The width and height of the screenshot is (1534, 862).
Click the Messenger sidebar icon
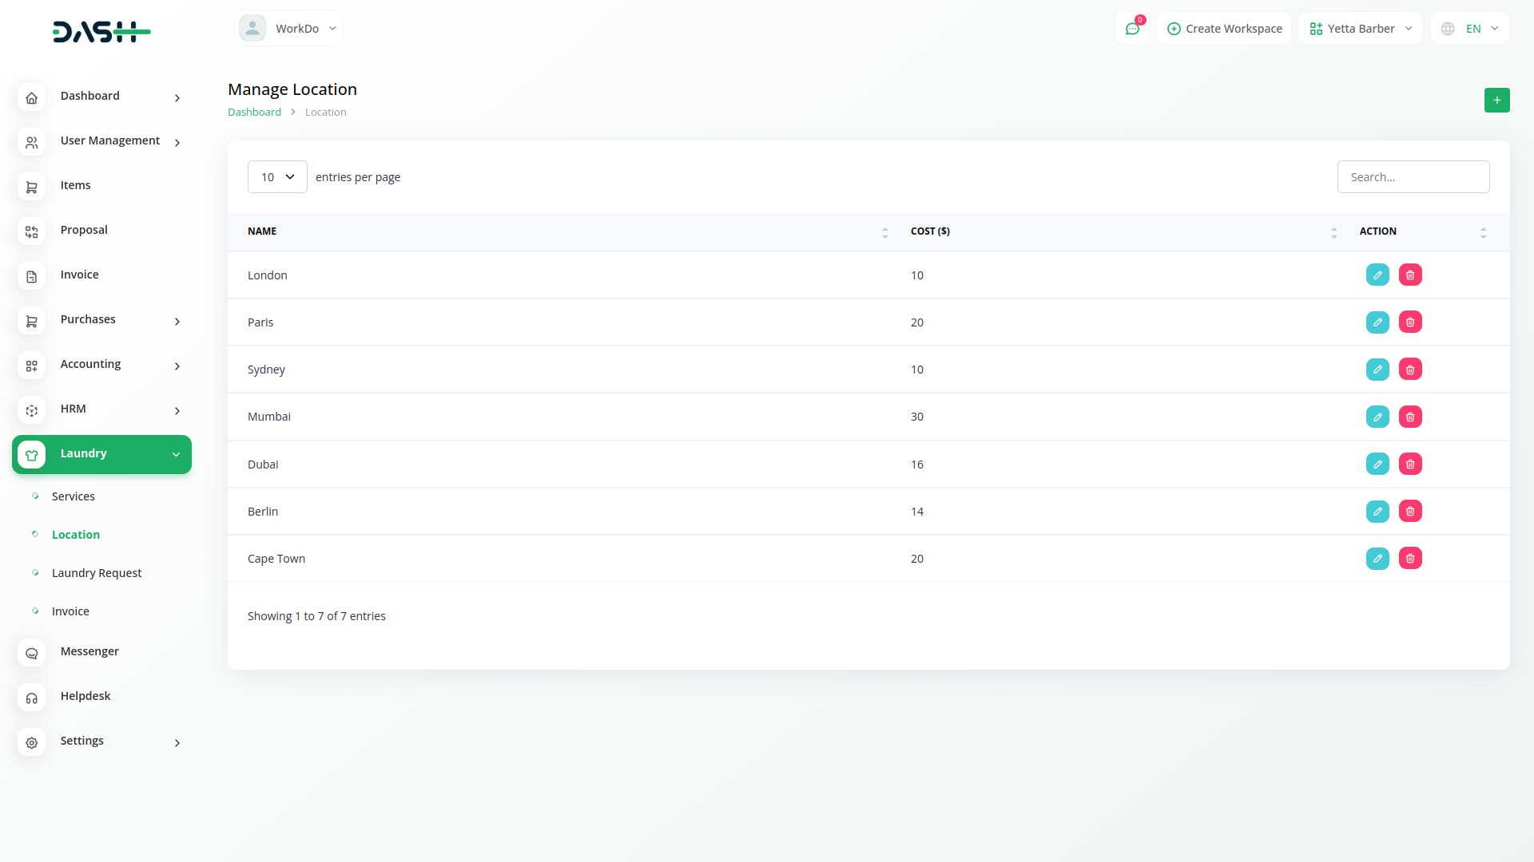tap(32, 654)
